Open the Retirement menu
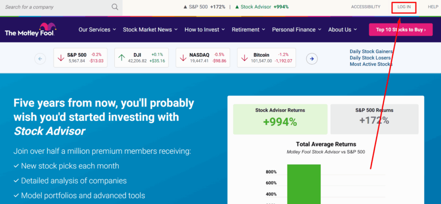This screenshot has height=204, width=441. click(x=248, y=30)
